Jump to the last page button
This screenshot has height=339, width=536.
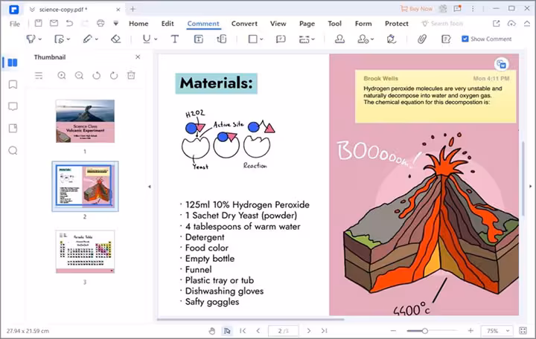[x=324, y=331]
